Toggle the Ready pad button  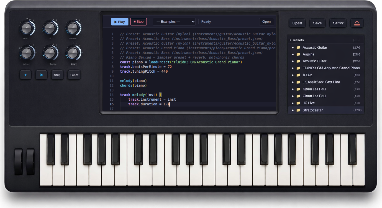click(74, 75)
